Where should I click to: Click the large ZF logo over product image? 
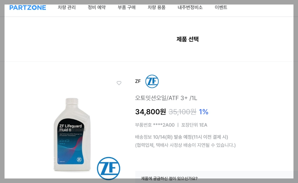108,169
